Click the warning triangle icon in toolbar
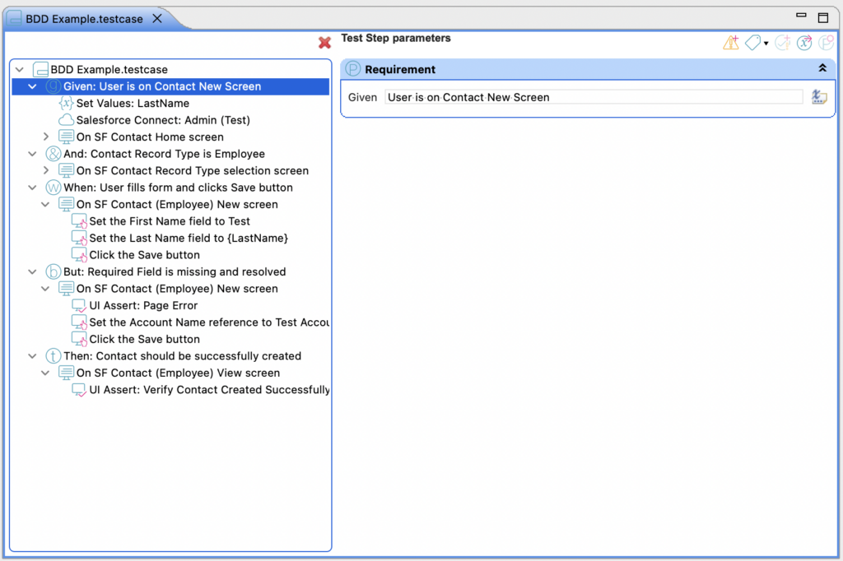 [x=731, y=42]
